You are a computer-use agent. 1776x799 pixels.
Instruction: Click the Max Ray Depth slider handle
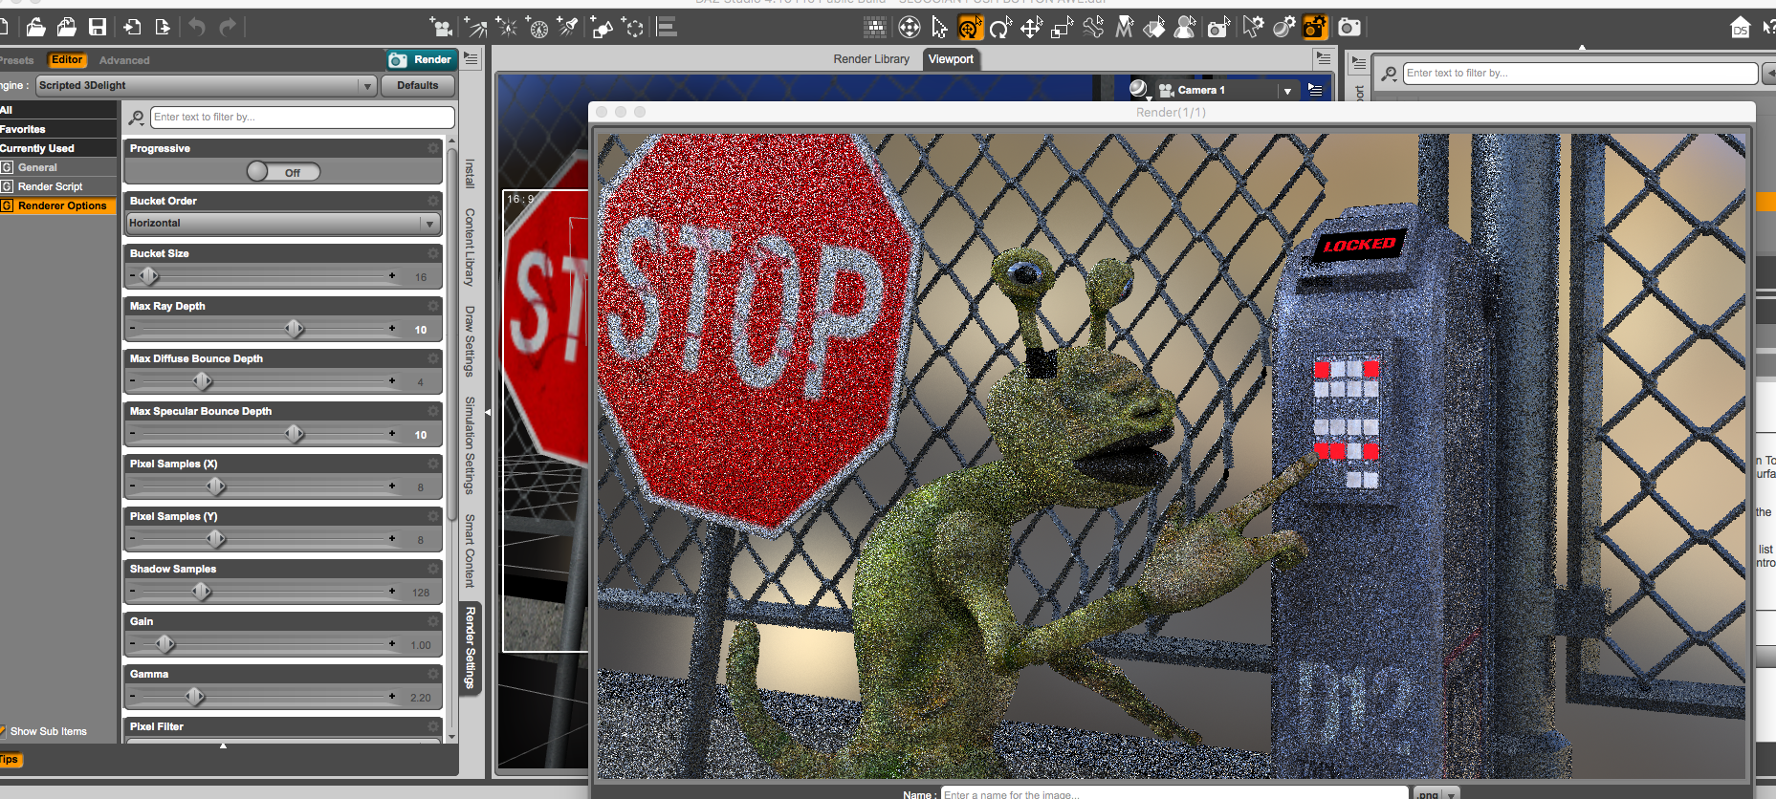(x=295, y=329)
